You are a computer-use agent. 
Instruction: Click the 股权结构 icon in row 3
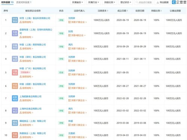(x=21, y=48)
